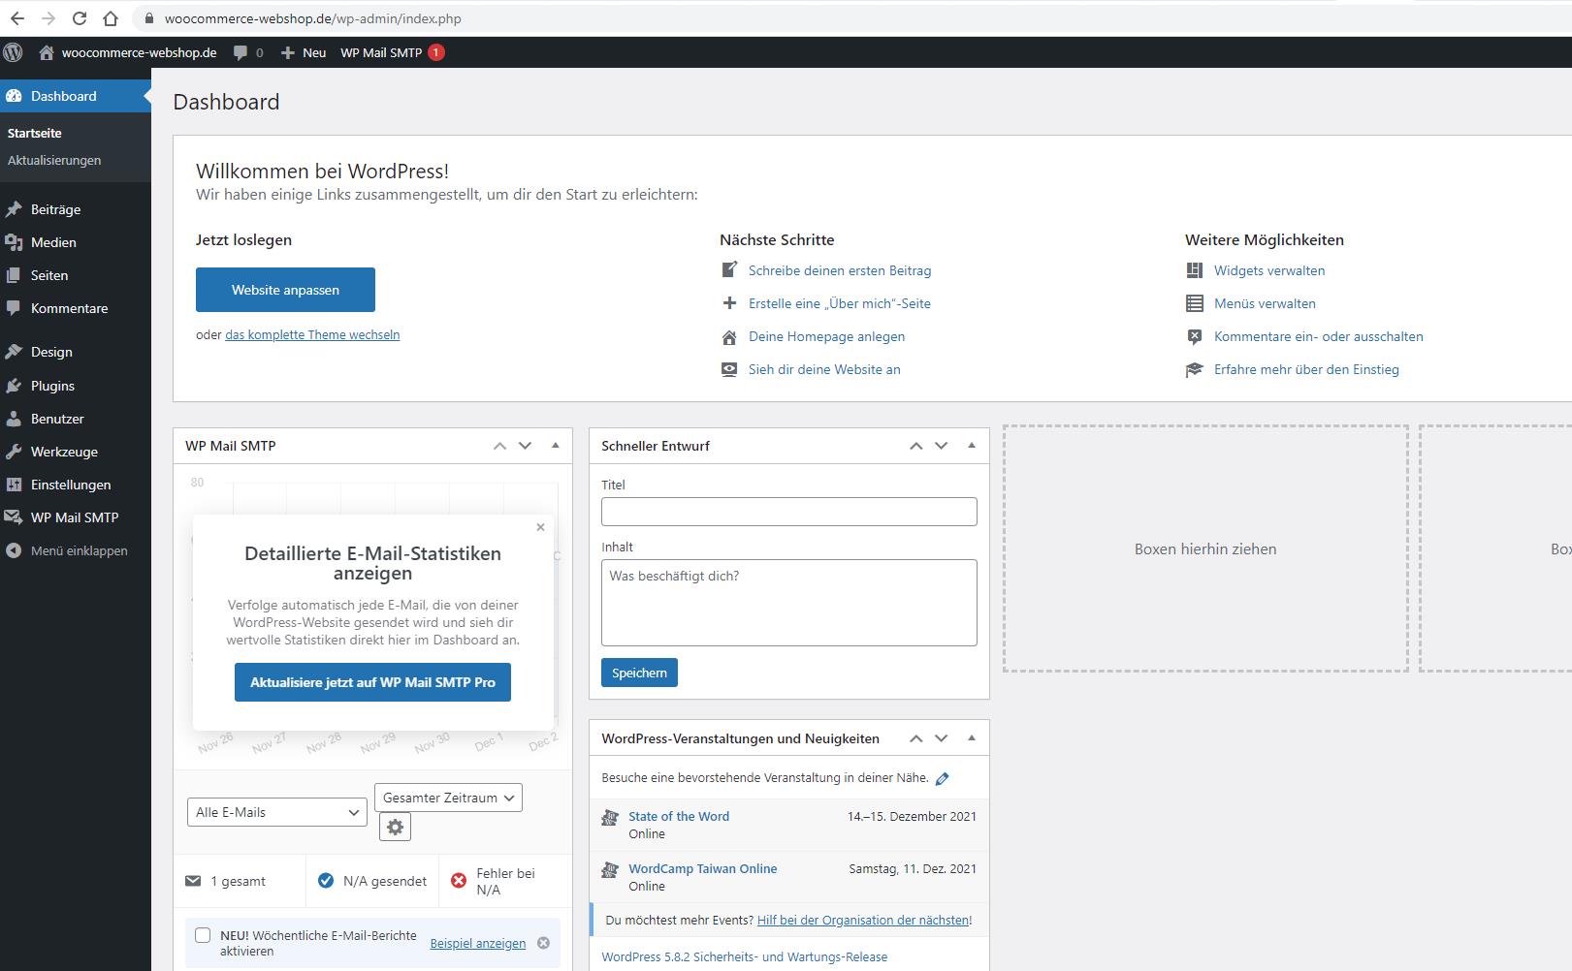
Task: Open Design in the sidebar
Action: tap(76, 352)
